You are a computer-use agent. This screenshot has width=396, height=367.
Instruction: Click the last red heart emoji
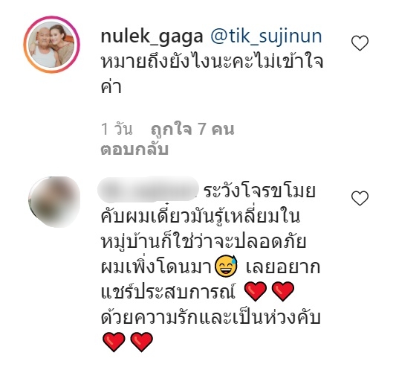click(x=142, y=342)
